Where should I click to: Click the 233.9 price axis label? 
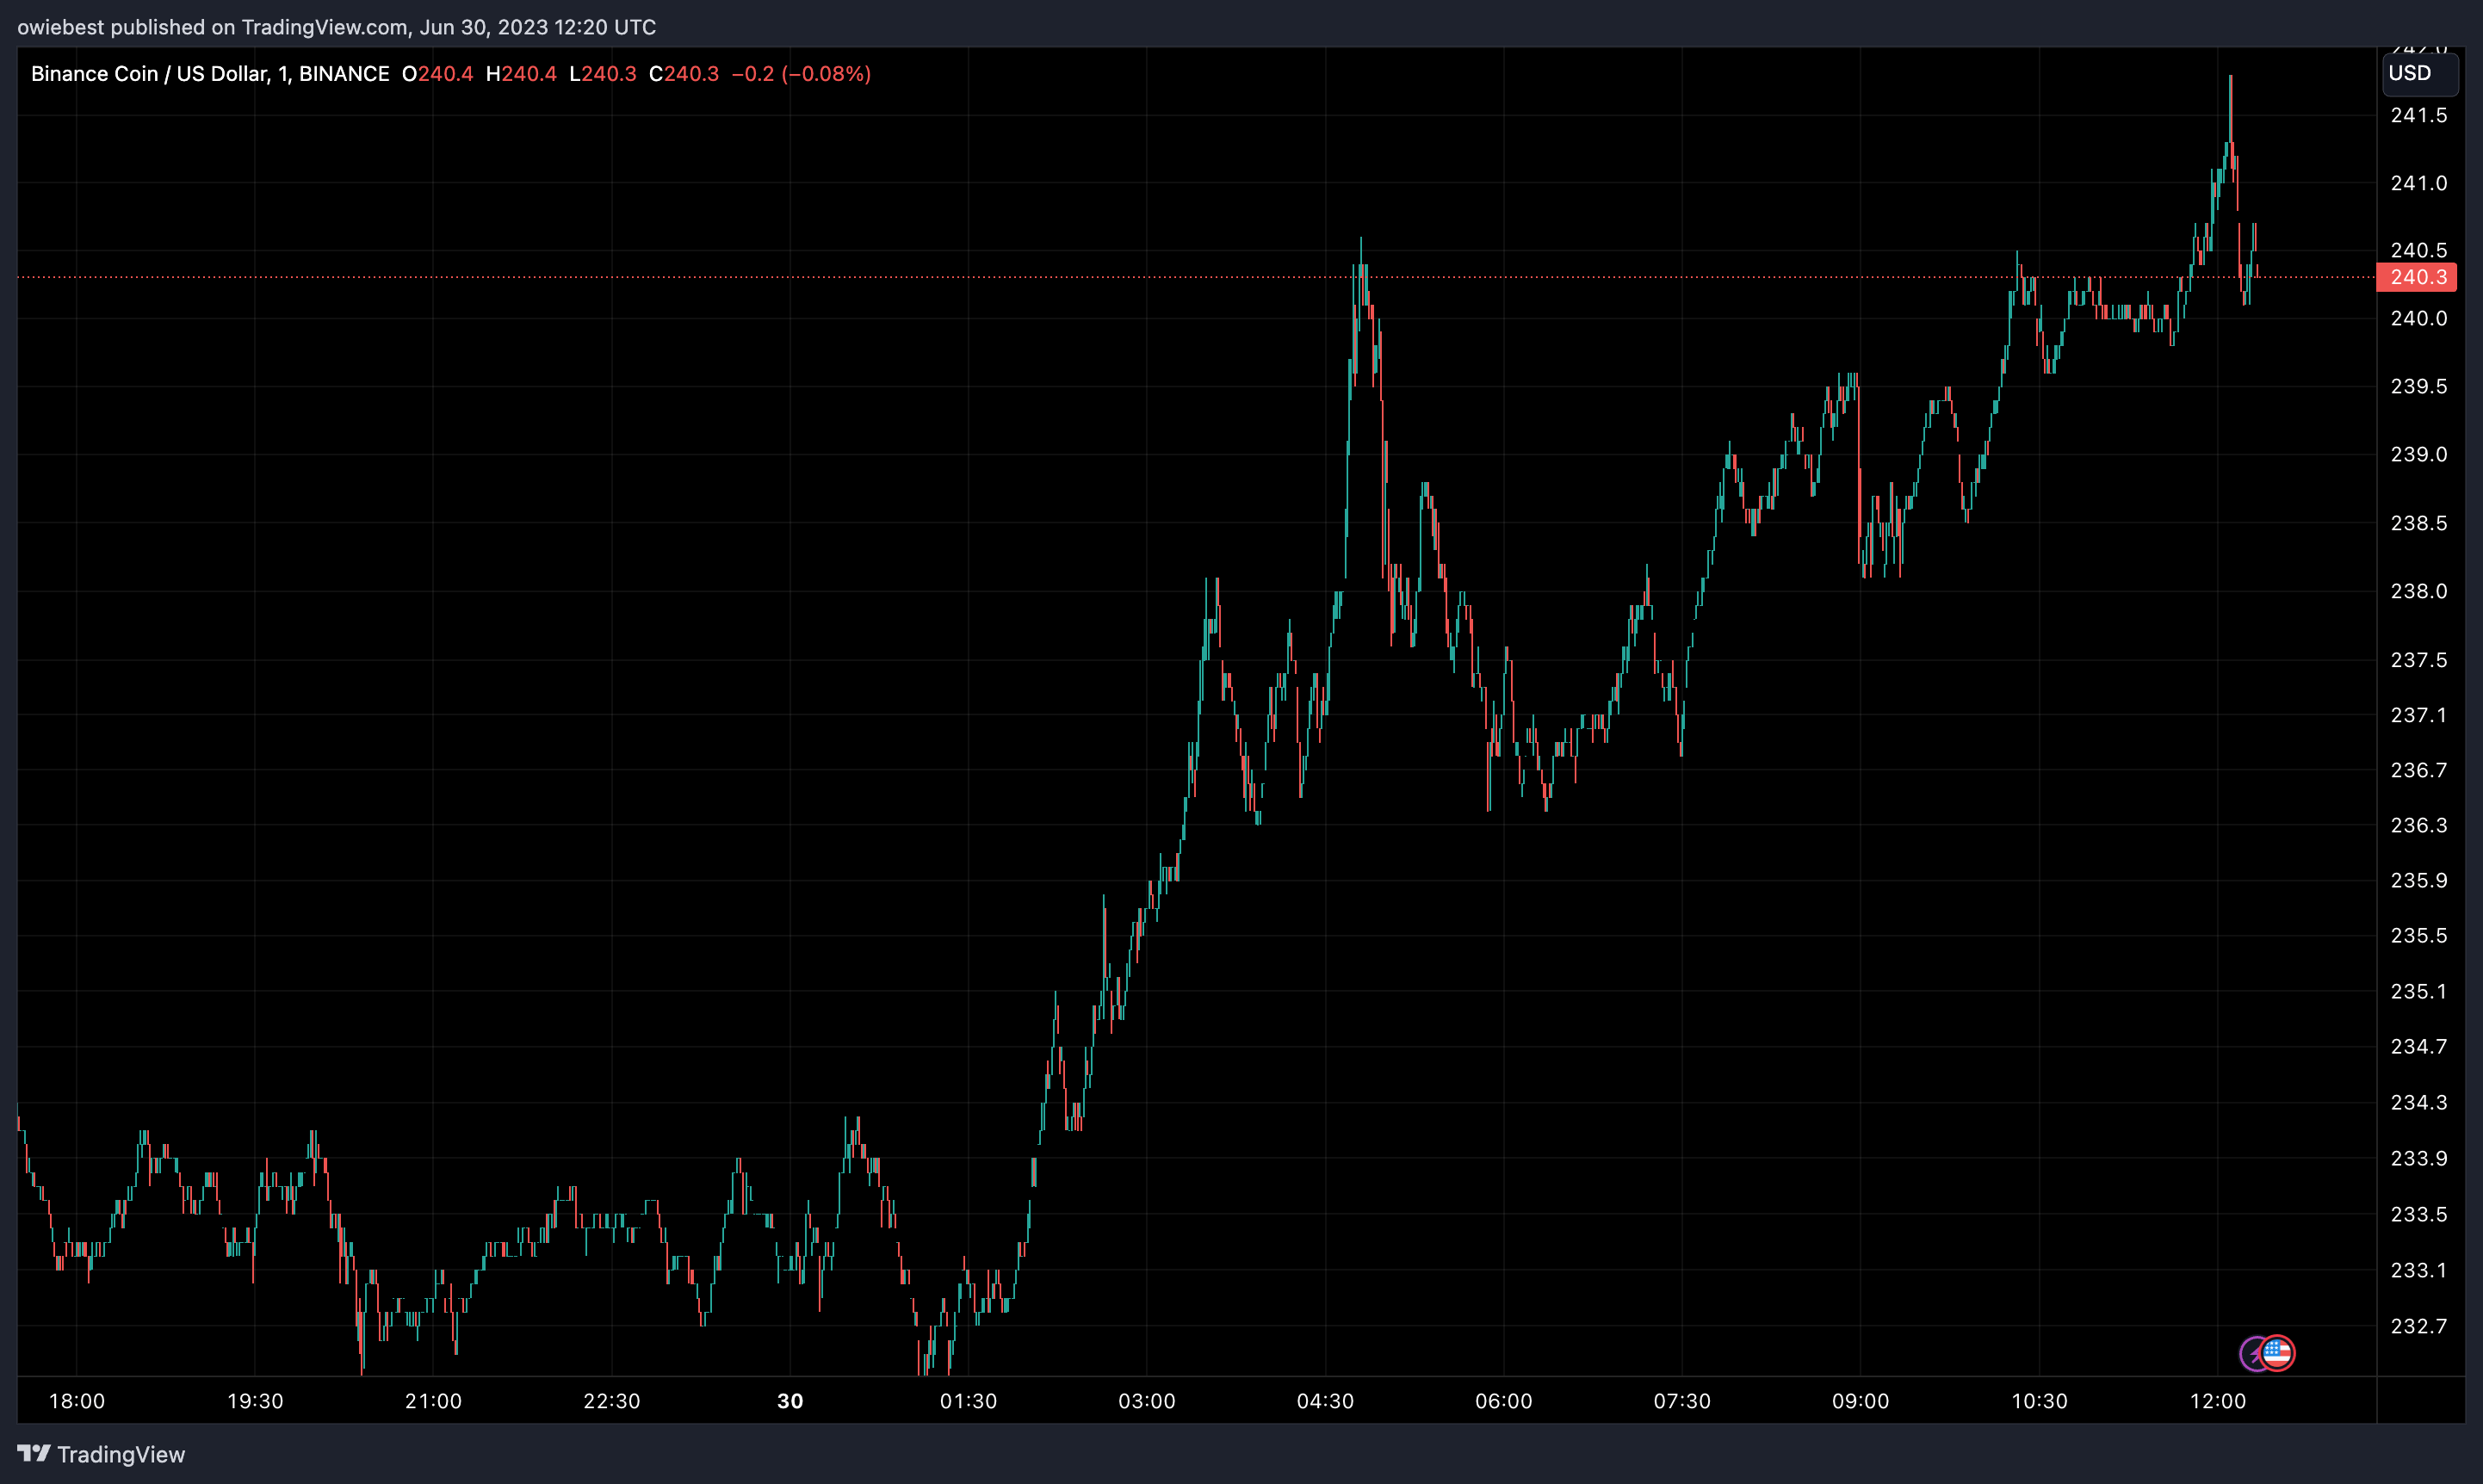[2419, 1158]
